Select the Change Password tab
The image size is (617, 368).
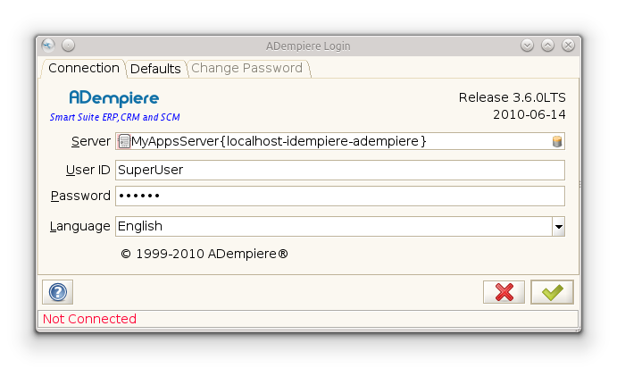tap(247, 69)
